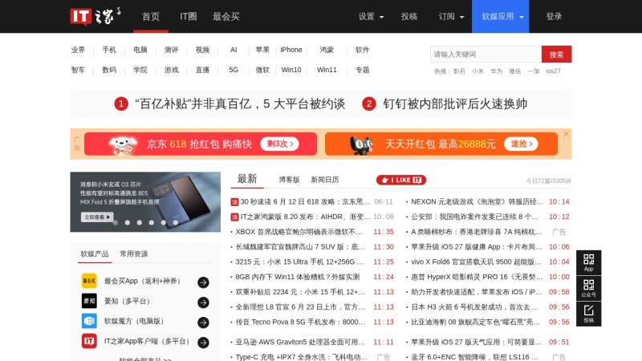Image resolution: width=642 pixels, height=361 pixels.
Task: Select the third carousel dot
Action: [x=140, y=223]
